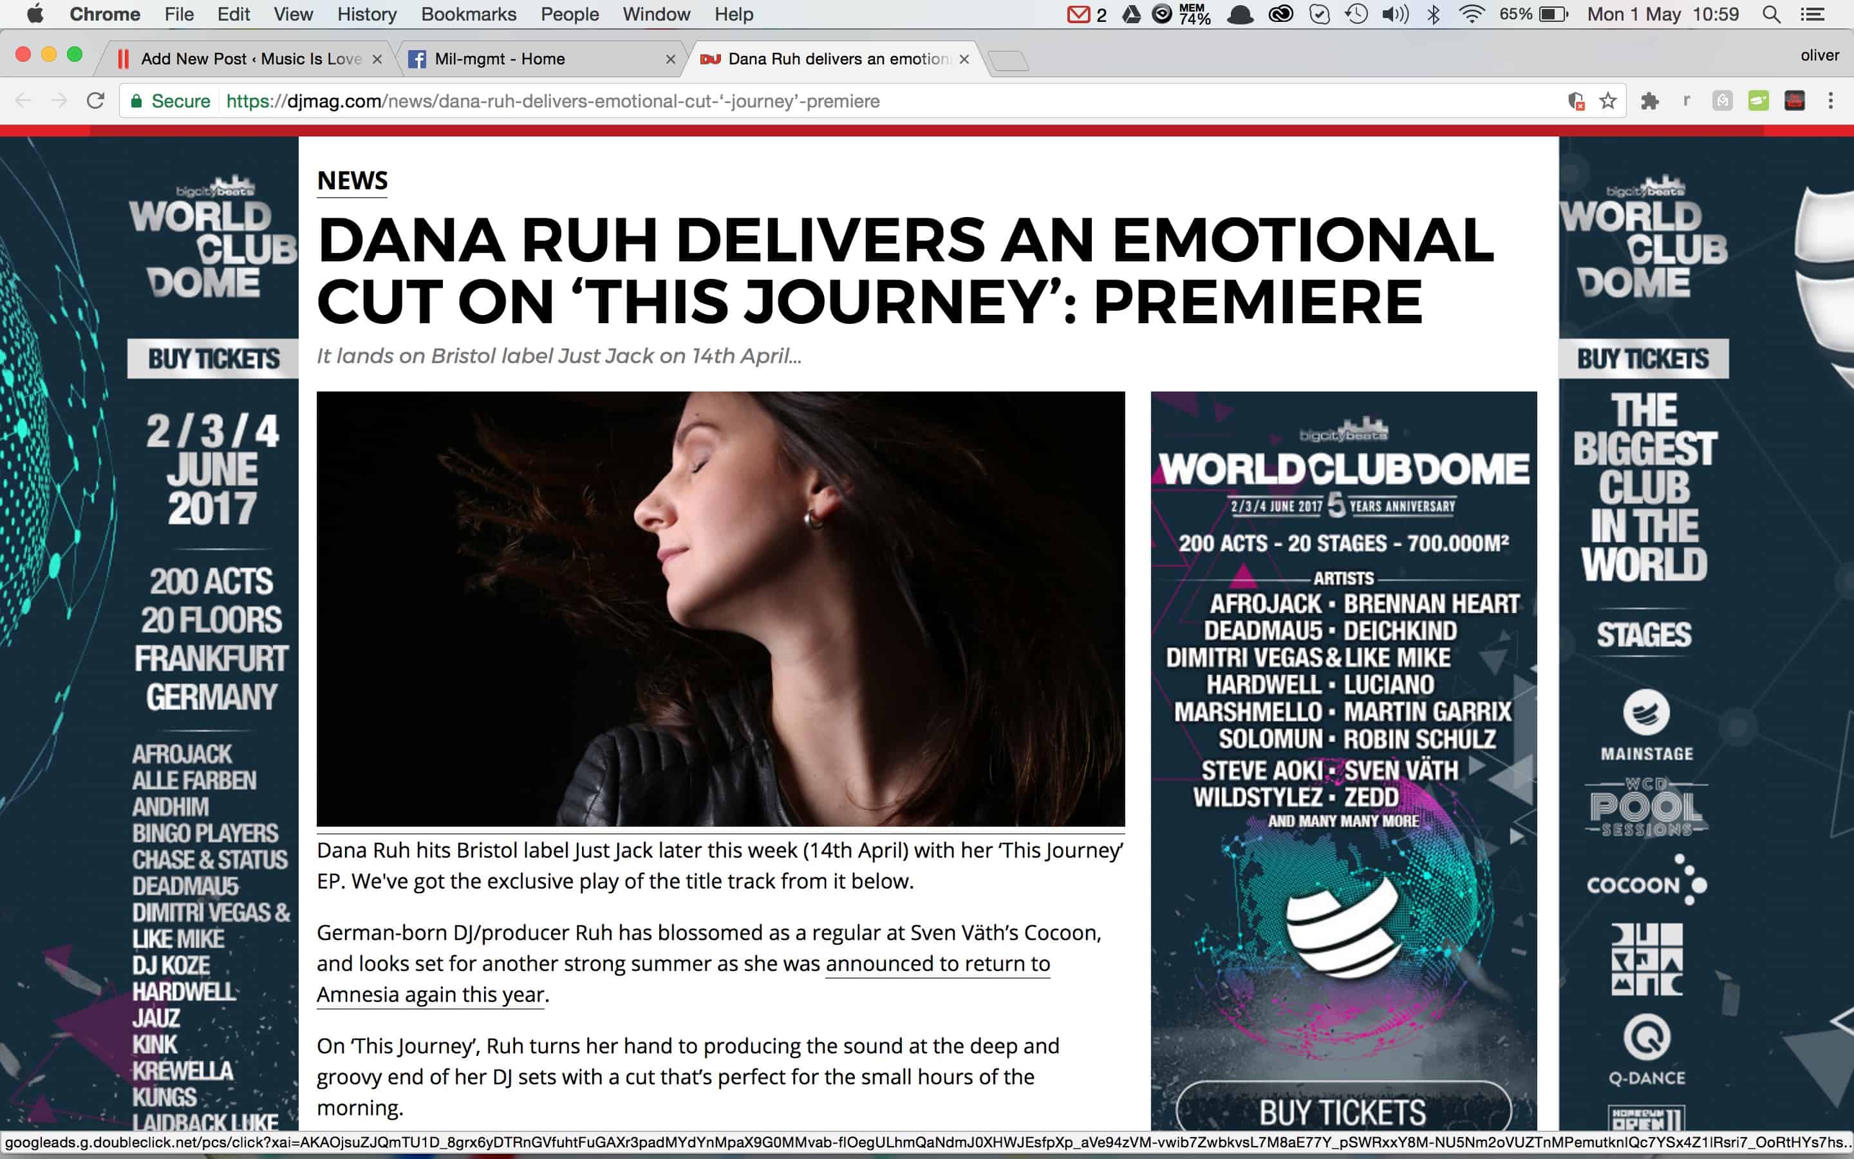Click the red extension icon in toolbar
1854x1159 pixels.
[x=1794, y=100]
